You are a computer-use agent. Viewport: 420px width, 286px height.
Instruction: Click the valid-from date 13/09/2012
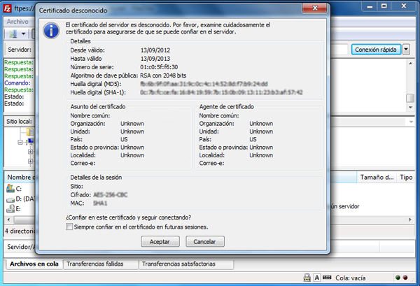pos(155,50)
